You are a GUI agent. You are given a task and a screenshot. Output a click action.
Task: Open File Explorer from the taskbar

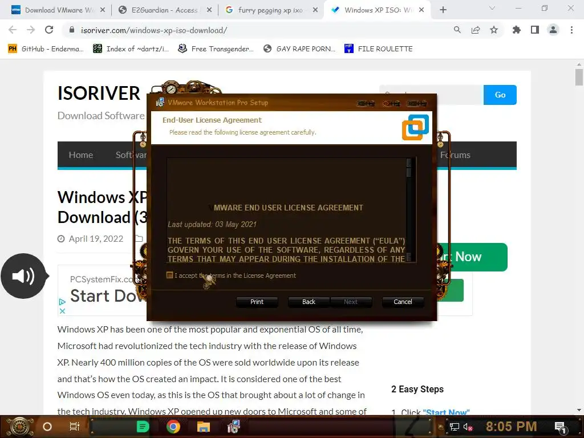tap(204, 427)
